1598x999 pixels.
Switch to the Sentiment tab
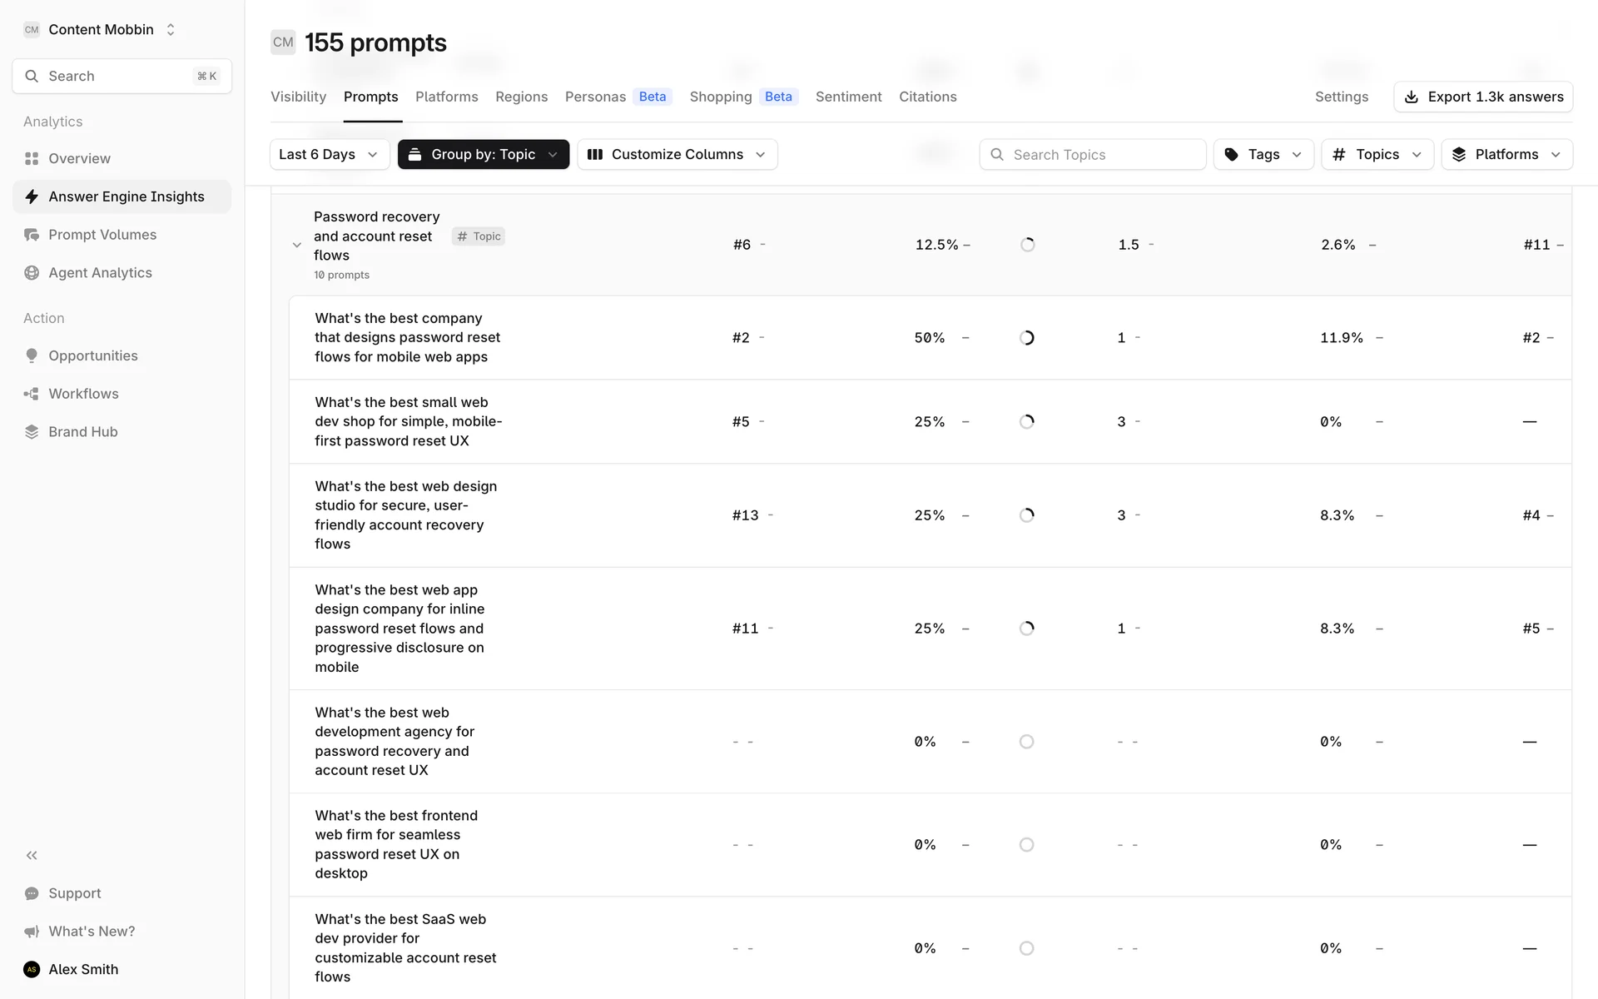click(848, 97)
